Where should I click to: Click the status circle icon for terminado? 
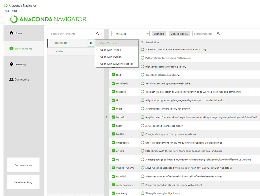pos(142,83)
